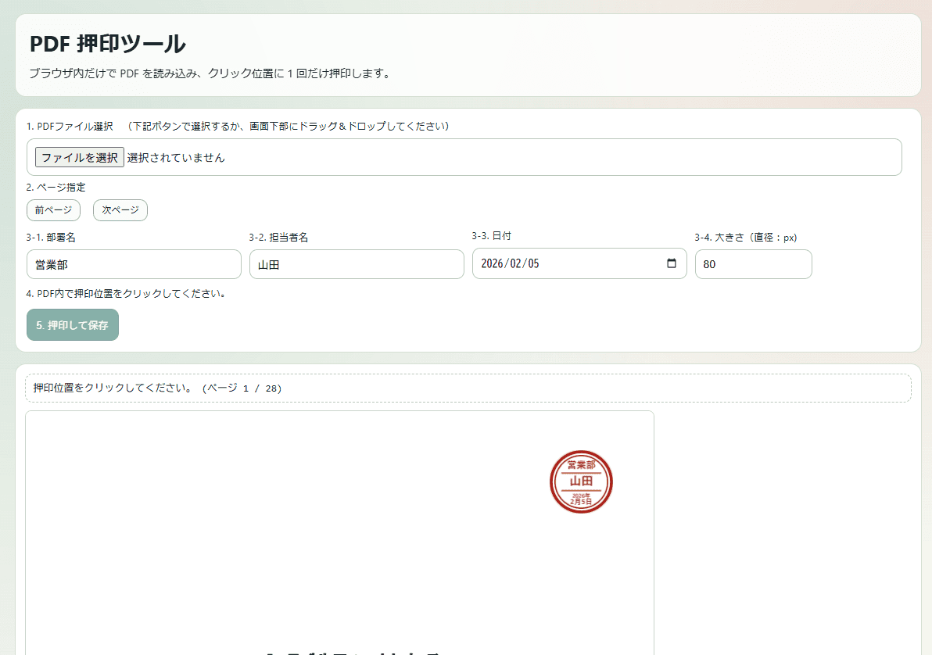
Task: Click the PDF 押印ツール page heading
Action: (x=108, y=44)
